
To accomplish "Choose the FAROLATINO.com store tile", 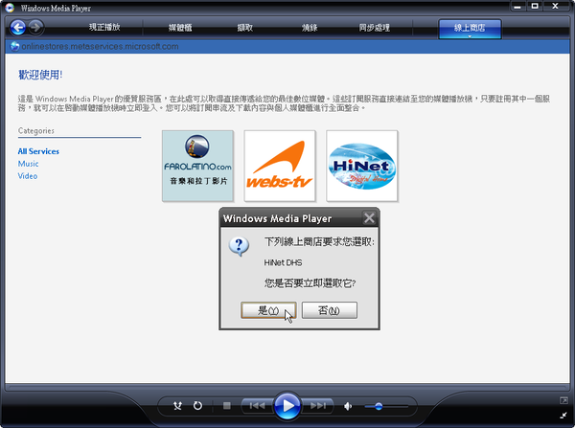I will (x=197, y=166).
